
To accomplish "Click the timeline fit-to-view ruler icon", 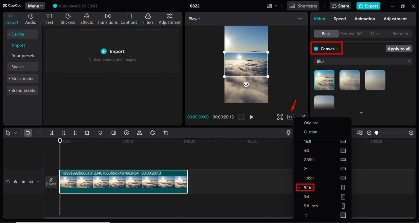I will 360,133.
